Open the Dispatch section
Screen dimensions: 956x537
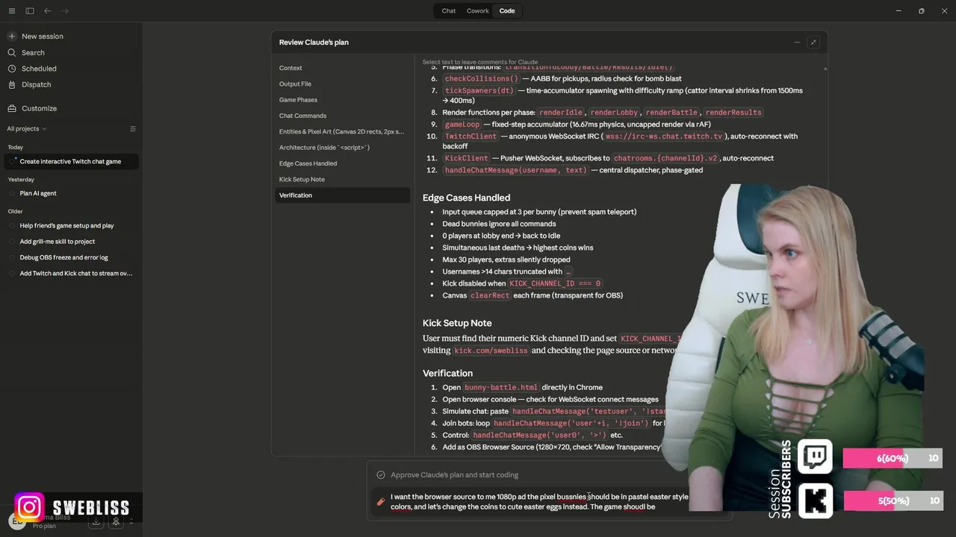pyautogui.click(x=36, y=84)
